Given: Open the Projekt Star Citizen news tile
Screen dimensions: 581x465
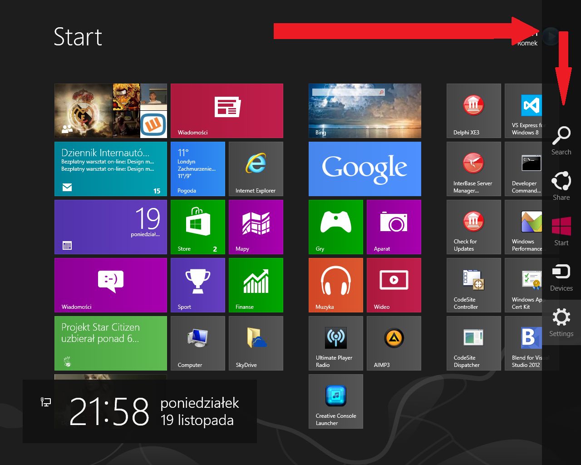Looking at the screenshot, I should 111,343.
